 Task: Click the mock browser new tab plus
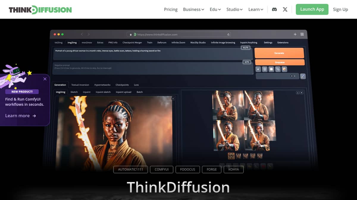point(295,34)
